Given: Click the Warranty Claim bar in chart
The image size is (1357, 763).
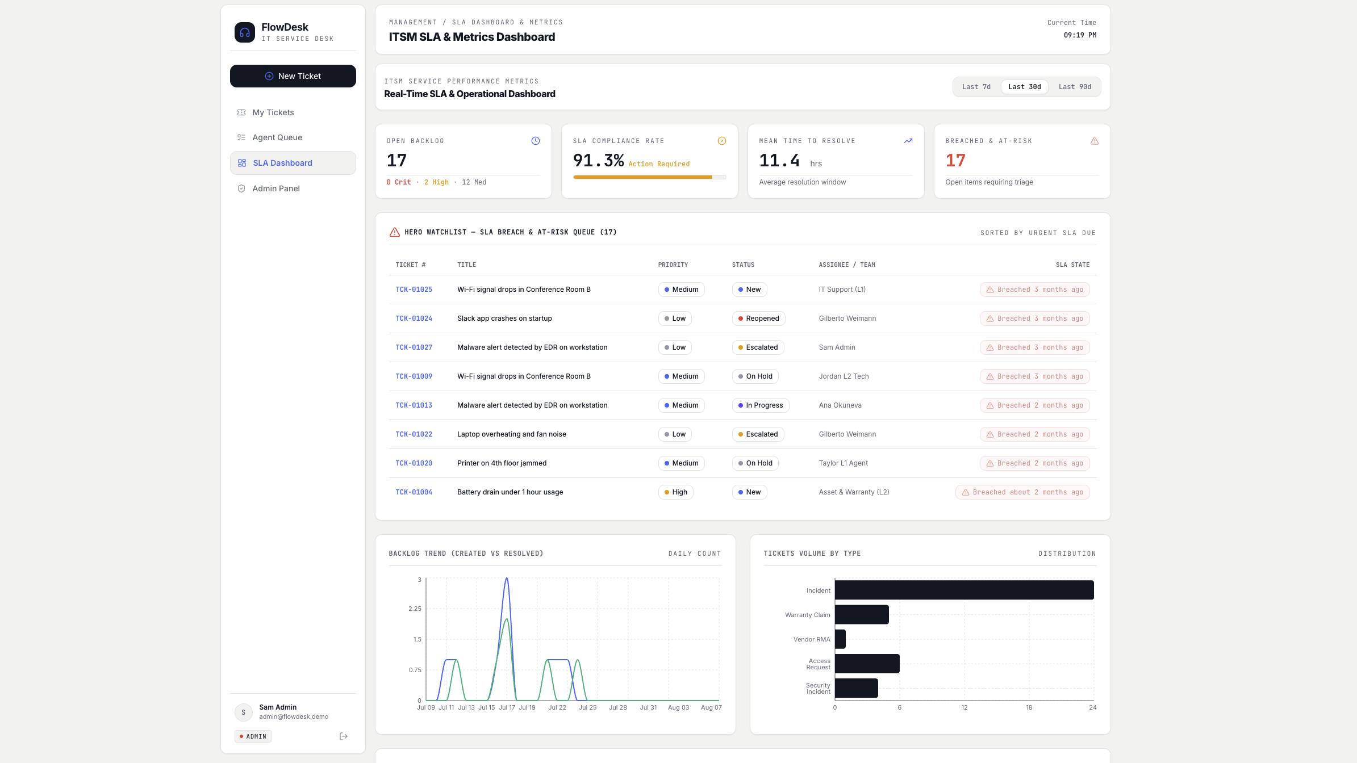Looking at the screenshot, I should [x=862, y=614].
